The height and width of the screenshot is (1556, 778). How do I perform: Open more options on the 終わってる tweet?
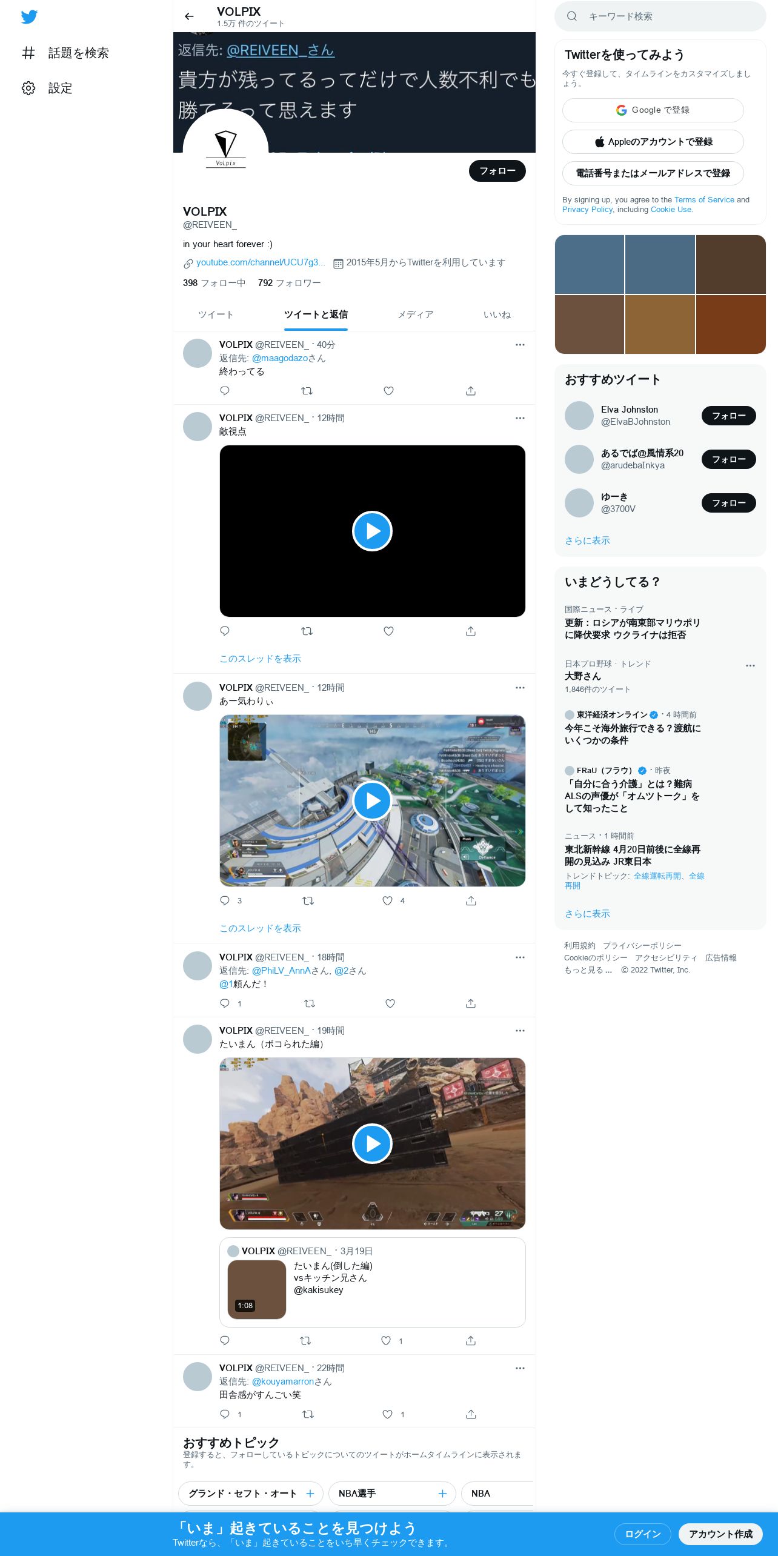(x=520, y=345)
